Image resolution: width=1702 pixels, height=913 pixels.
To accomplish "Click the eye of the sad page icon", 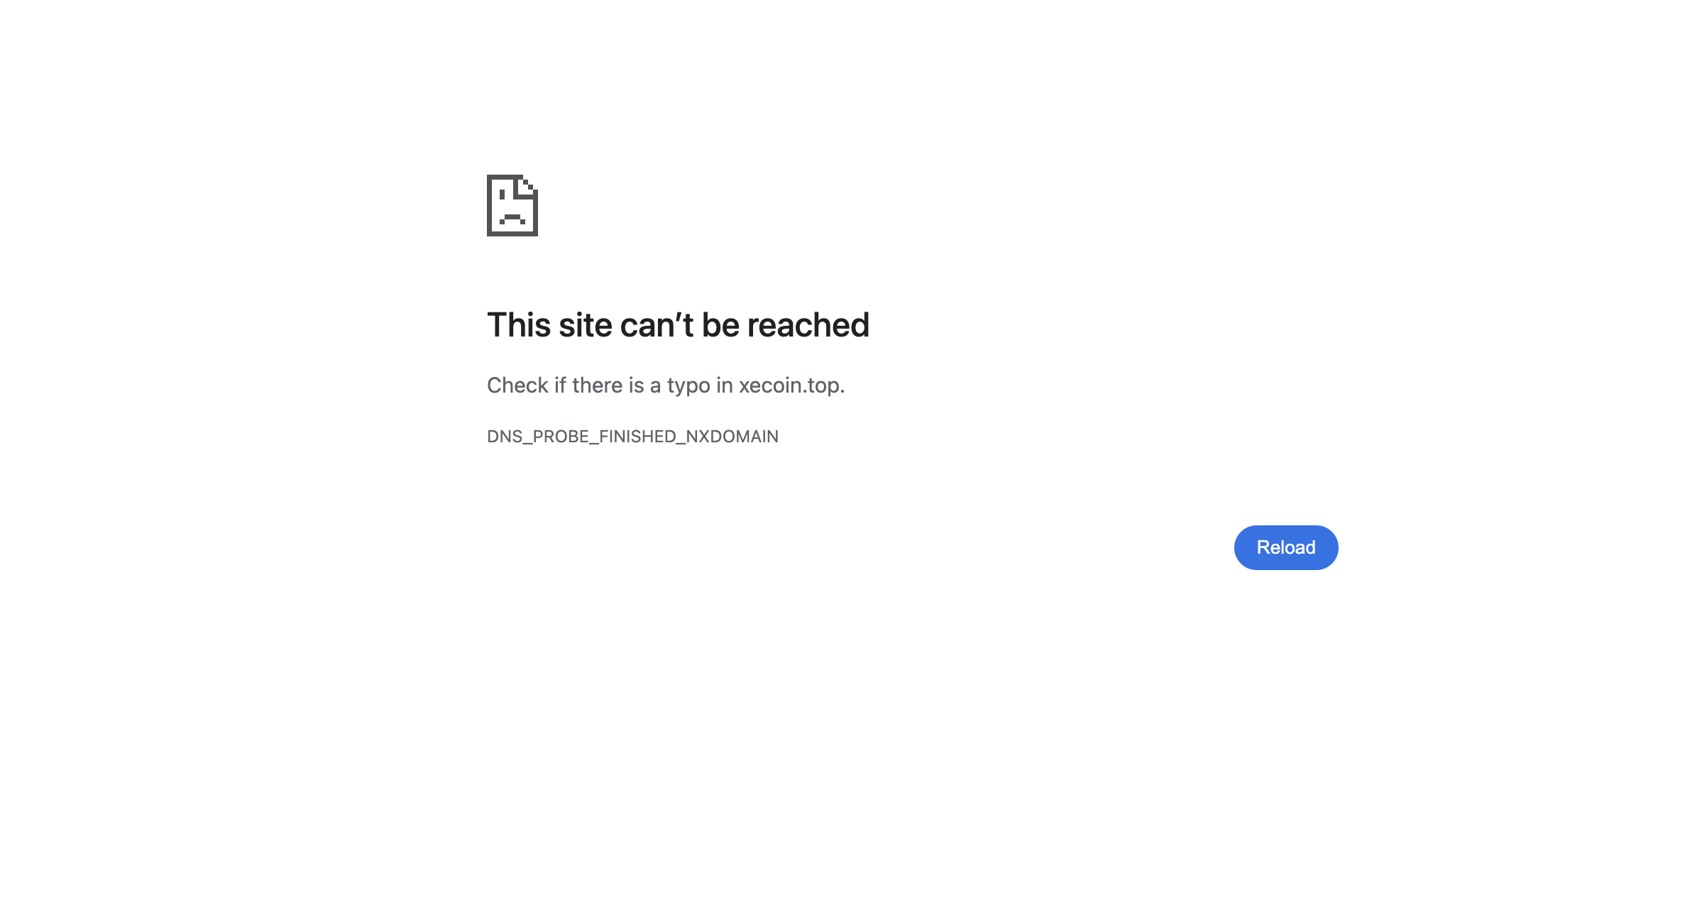I will point(503,194).
